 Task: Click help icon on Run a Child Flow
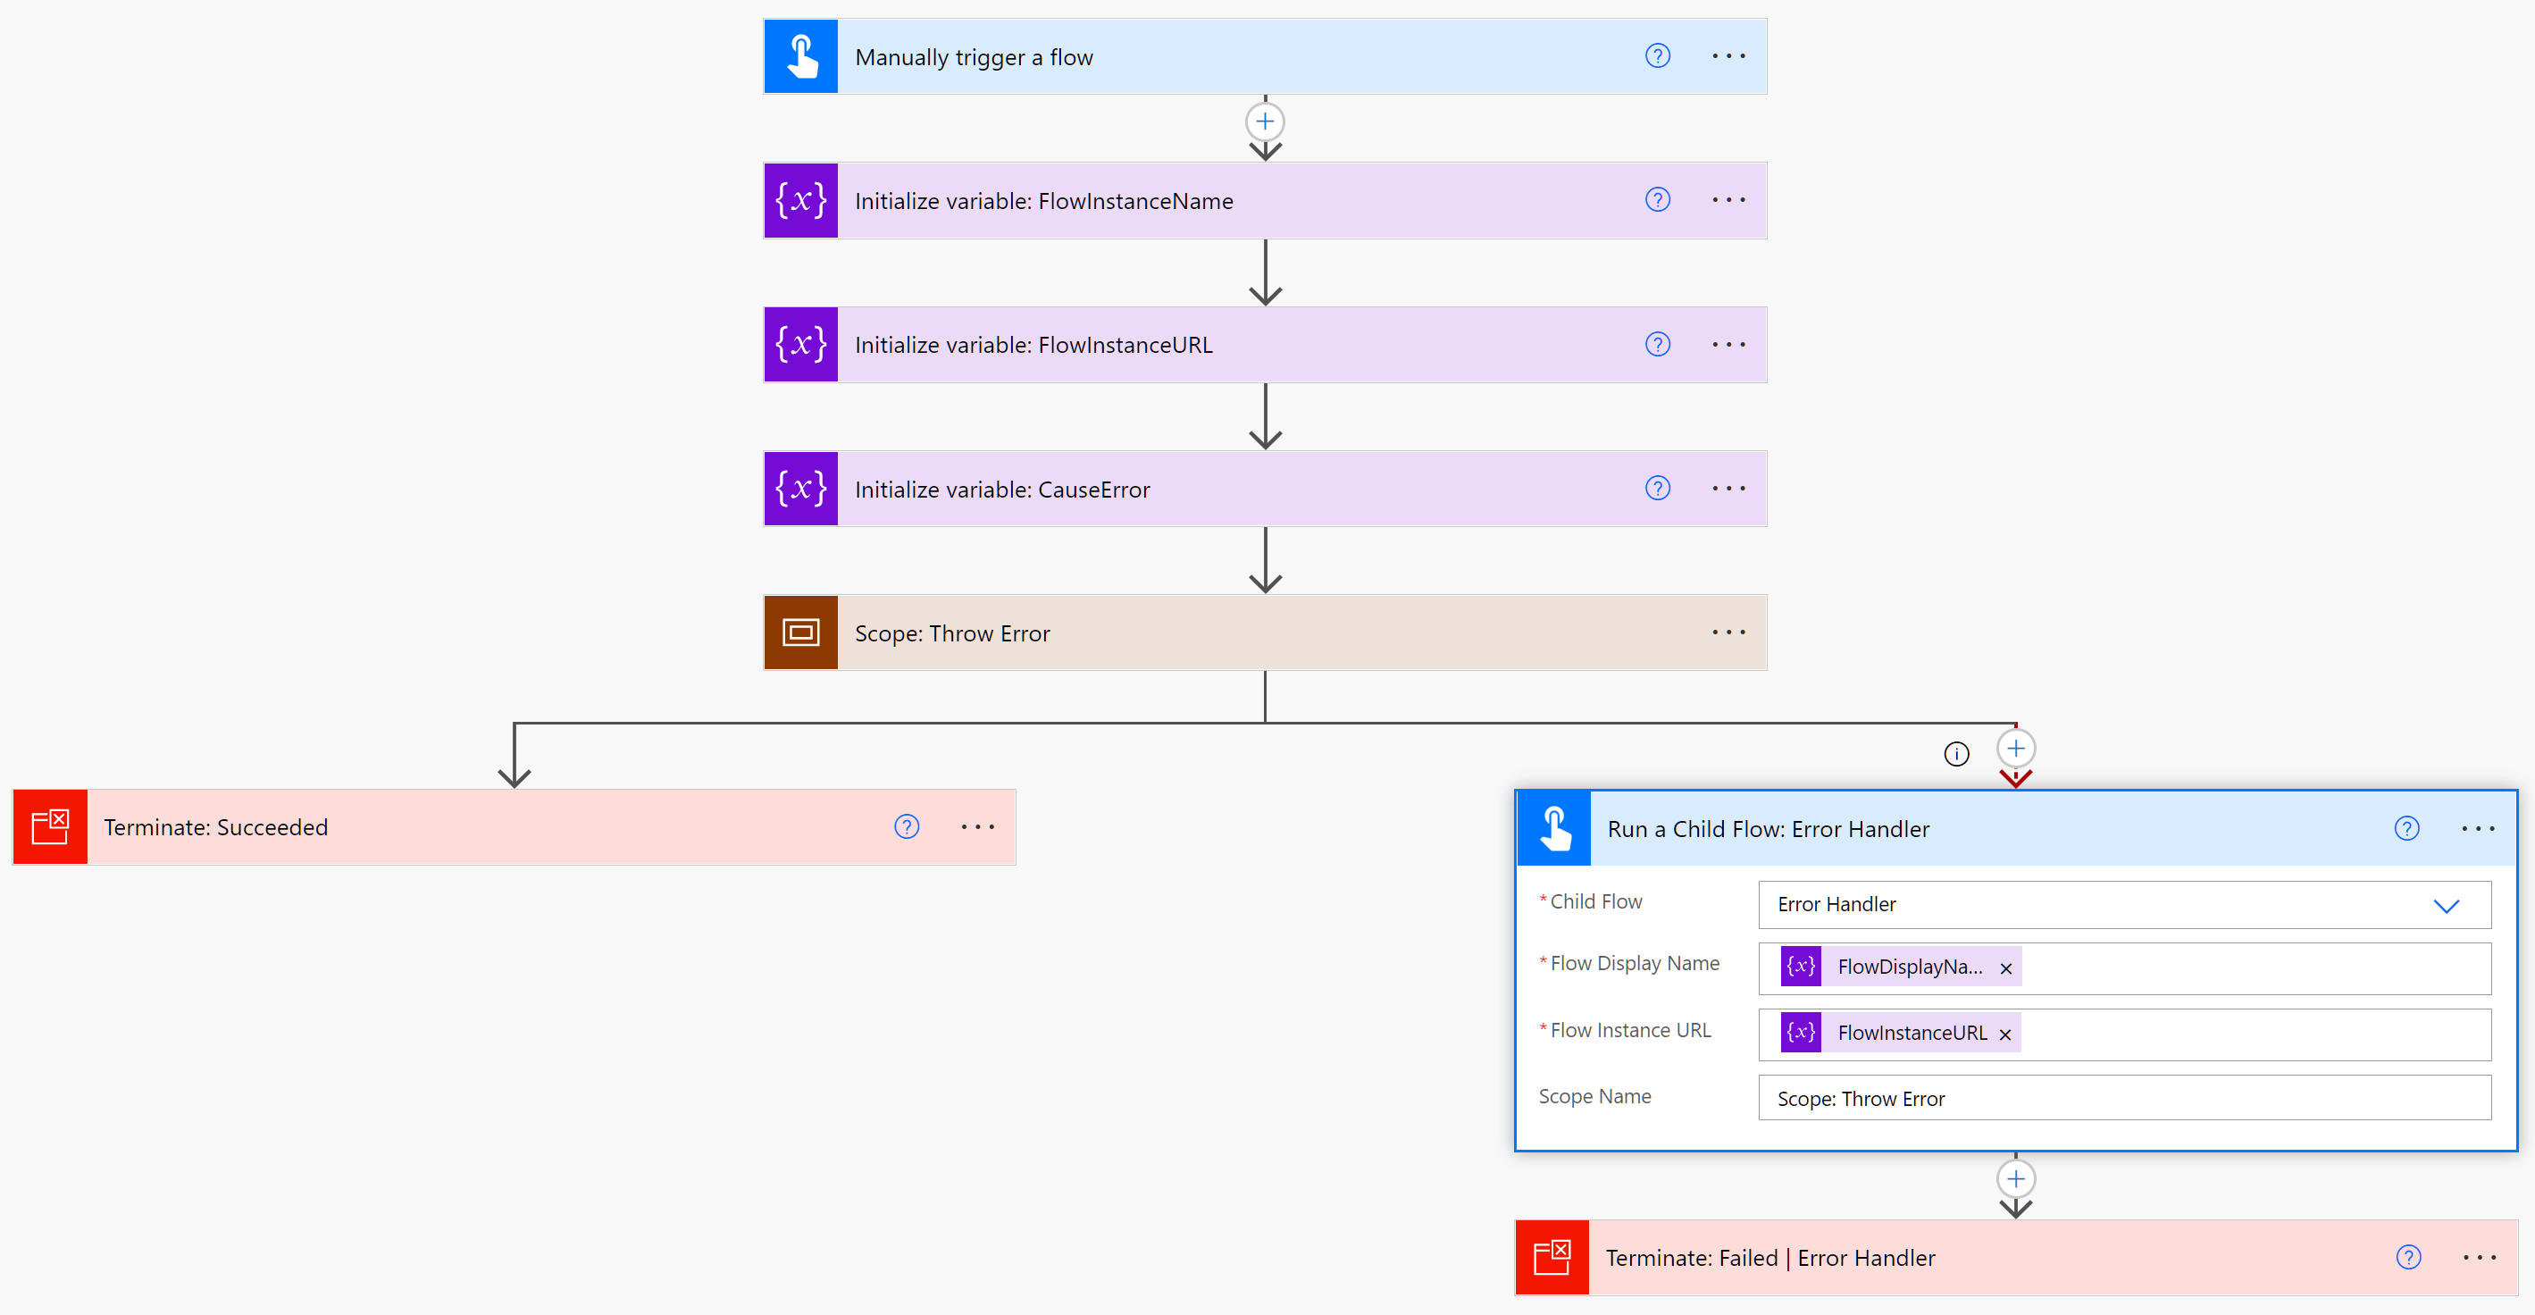tap(2406, 829)
